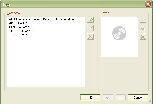
Task: Click the Cover group label
Action: click(x=105, y=13)
